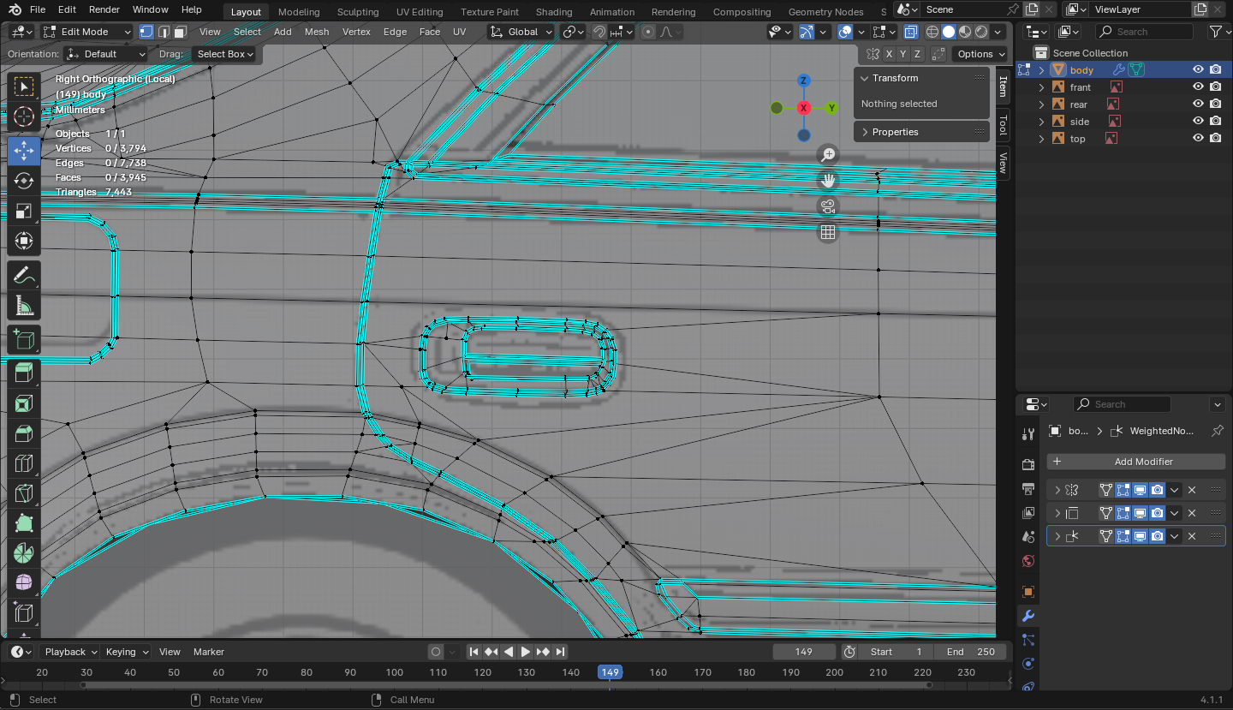The width and height of the screenshot is (1233, 710).
Task: Click the play animation button in timeline
Action: [526, 652]
